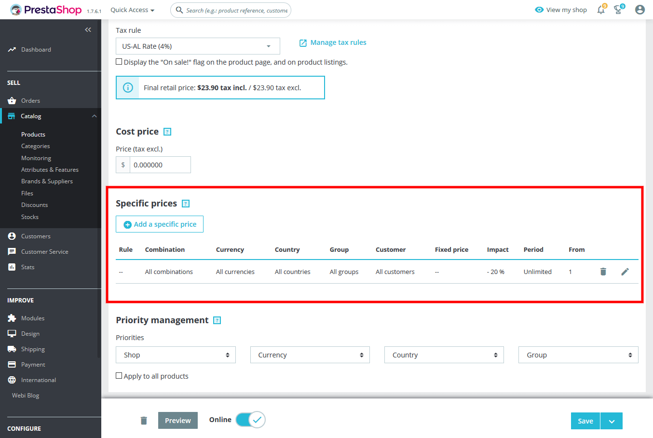Click the Cost price input field
The image size is (653, 438).
[x=160, y=165]
